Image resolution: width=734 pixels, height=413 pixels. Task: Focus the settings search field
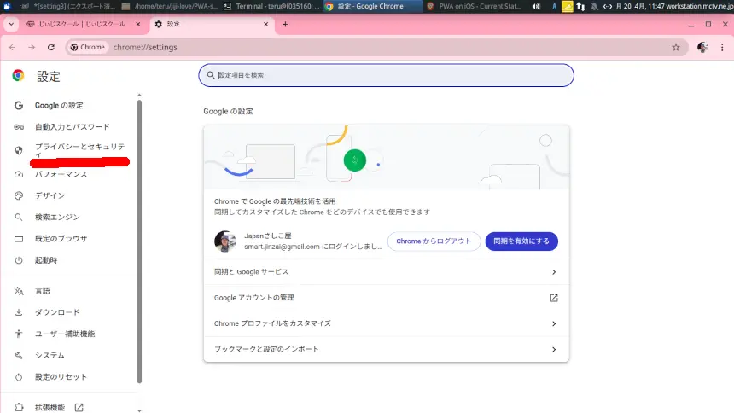[386, 75]
